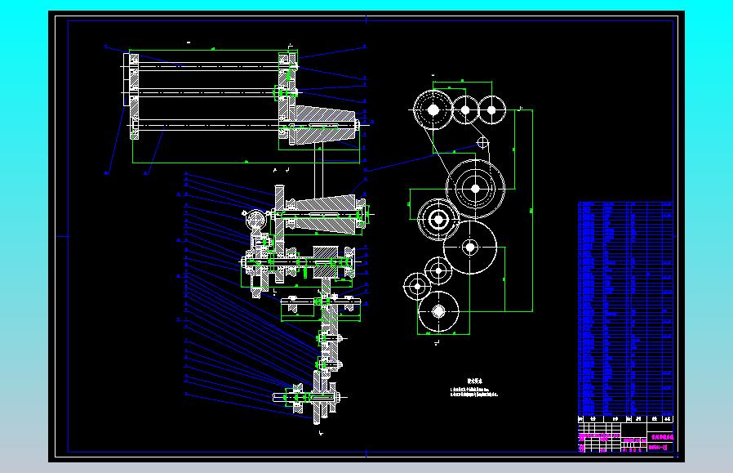The image size is (733, 473).
Task: Select the second-largest plain gear below the large gear
Action: (470, 247)
